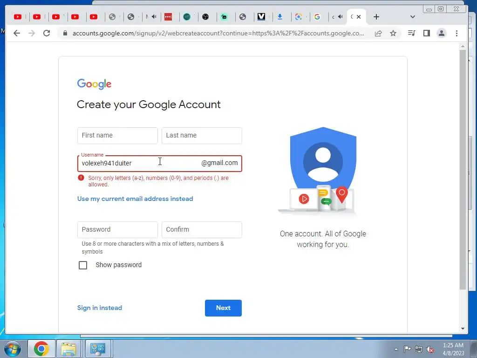Open the browser side panel
477x358 pixels.
[427, 33]
